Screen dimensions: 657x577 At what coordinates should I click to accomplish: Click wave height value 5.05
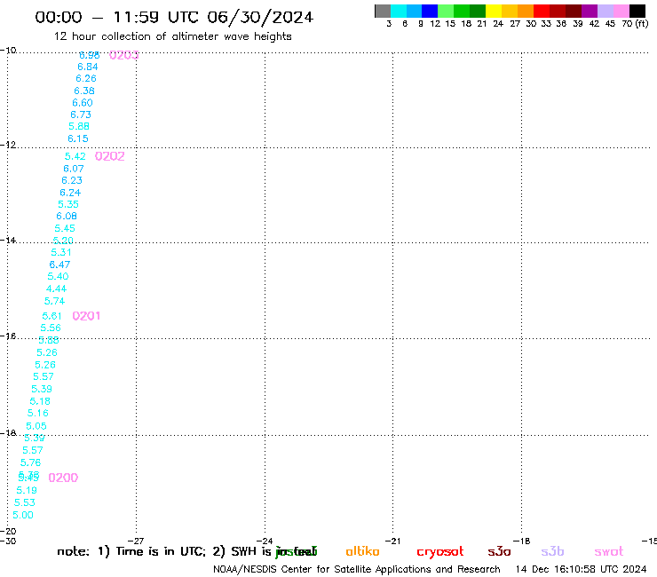(x=36, y=426)
